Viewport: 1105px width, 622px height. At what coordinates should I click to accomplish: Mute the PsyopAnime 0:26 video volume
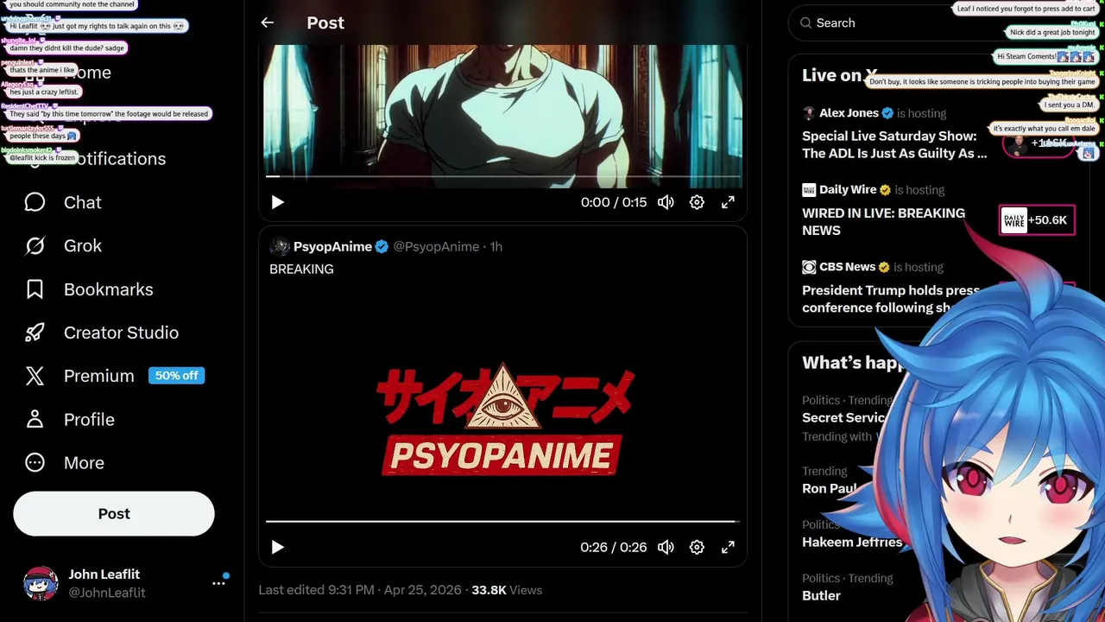pos(666,547)
